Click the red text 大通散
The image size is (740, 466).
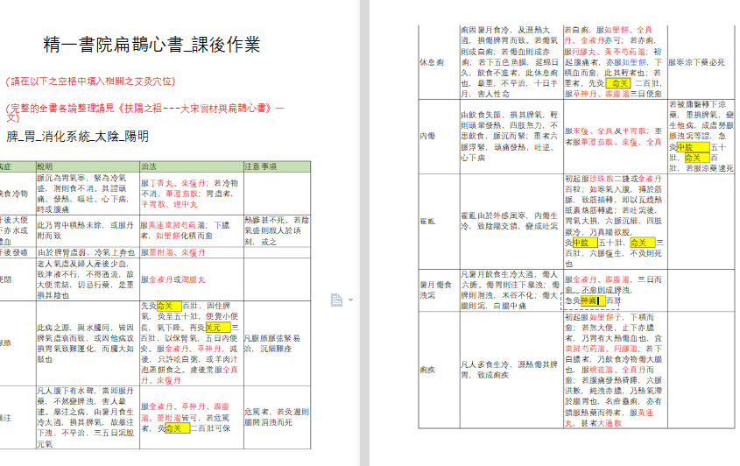[x=610, y=423]
